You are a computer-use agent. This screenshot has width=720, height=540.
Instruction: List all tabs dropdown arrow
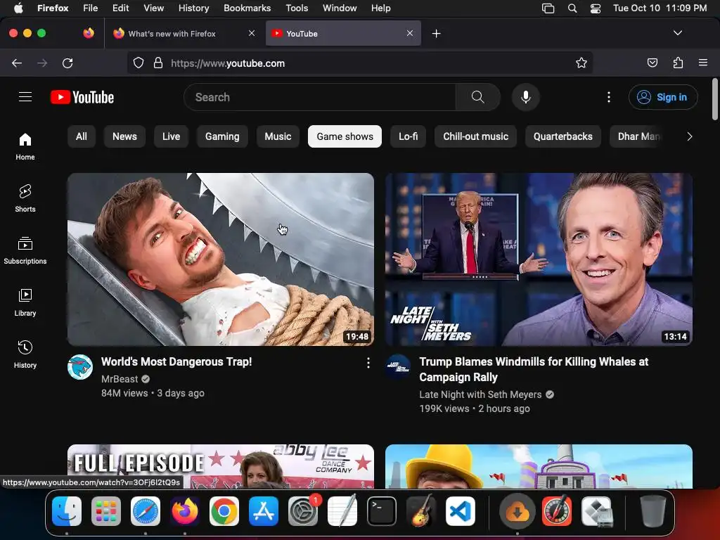678,33
